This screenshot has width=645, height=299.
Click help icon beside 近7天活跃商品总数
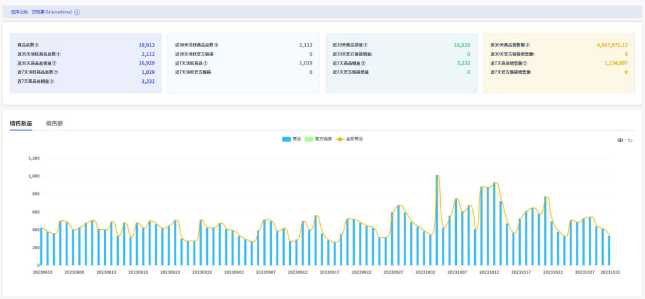point(56,72)
